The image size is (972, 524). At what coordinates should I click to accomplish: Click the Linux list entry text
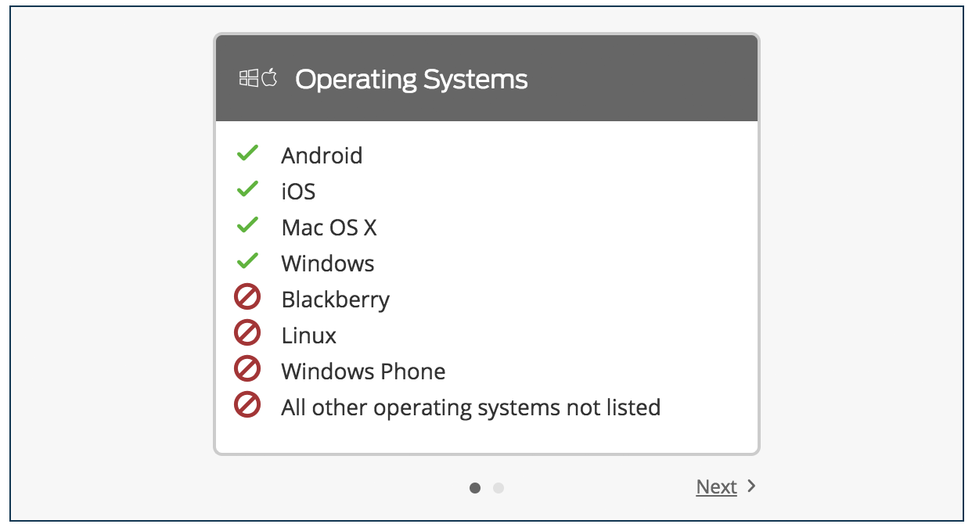click(x=309, y=336)
